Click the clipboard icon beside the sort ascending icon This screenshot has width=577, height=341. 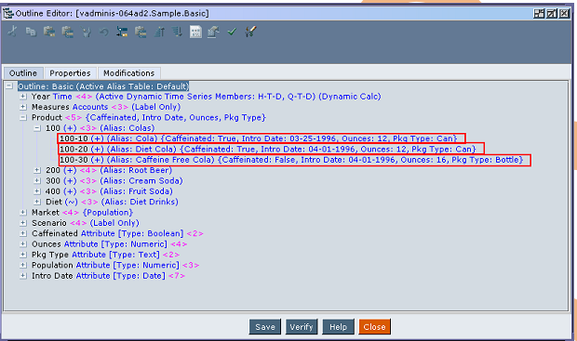141,32
